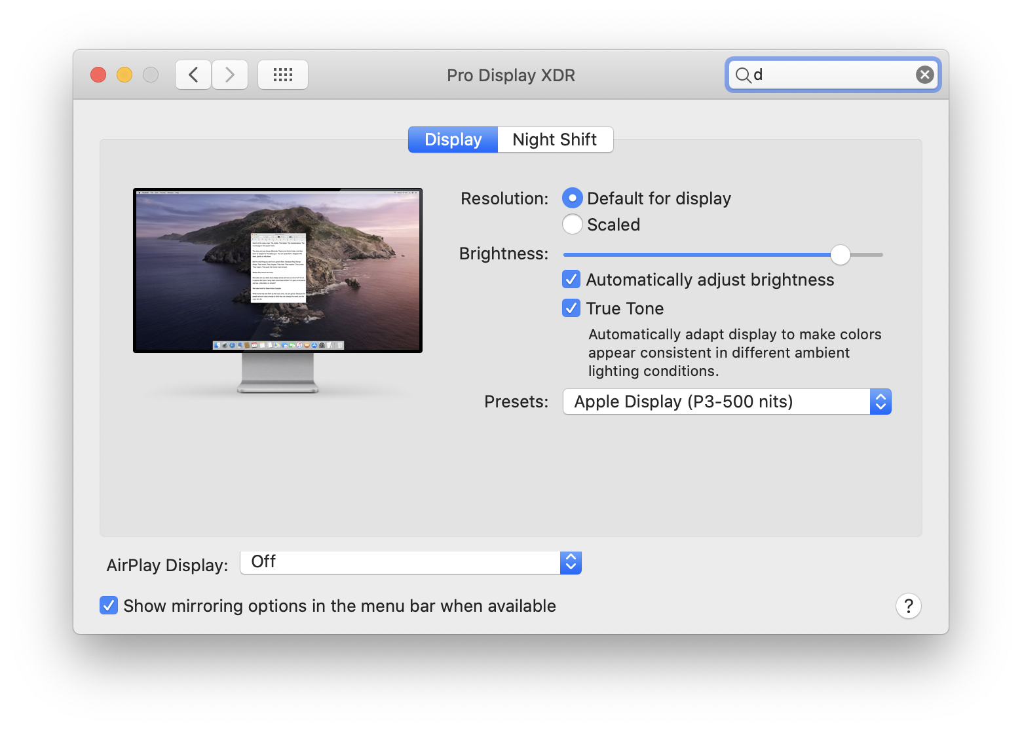The height and width of the screenshot is (731, 1022).
Task: Adjust the Brightness slider
Action: (x=840, y=255)
